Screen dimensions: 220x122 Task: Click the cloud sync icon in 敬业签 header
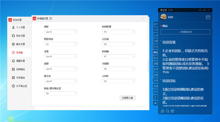pos(200,10)
